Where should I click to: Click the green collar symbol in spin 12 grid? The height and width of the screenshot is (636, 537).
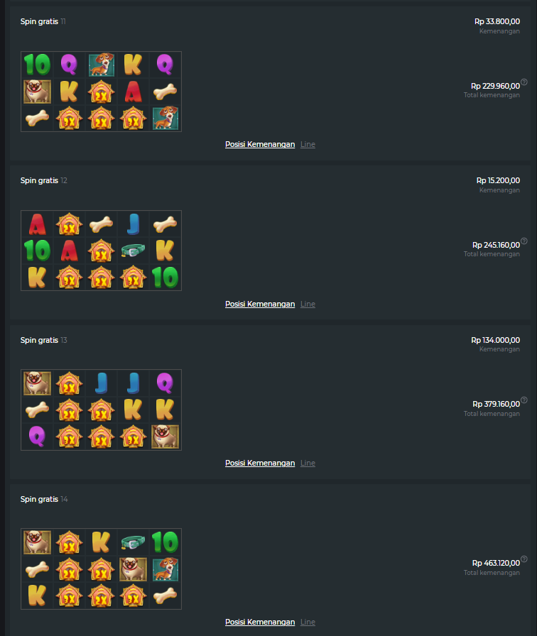point(133,251)
